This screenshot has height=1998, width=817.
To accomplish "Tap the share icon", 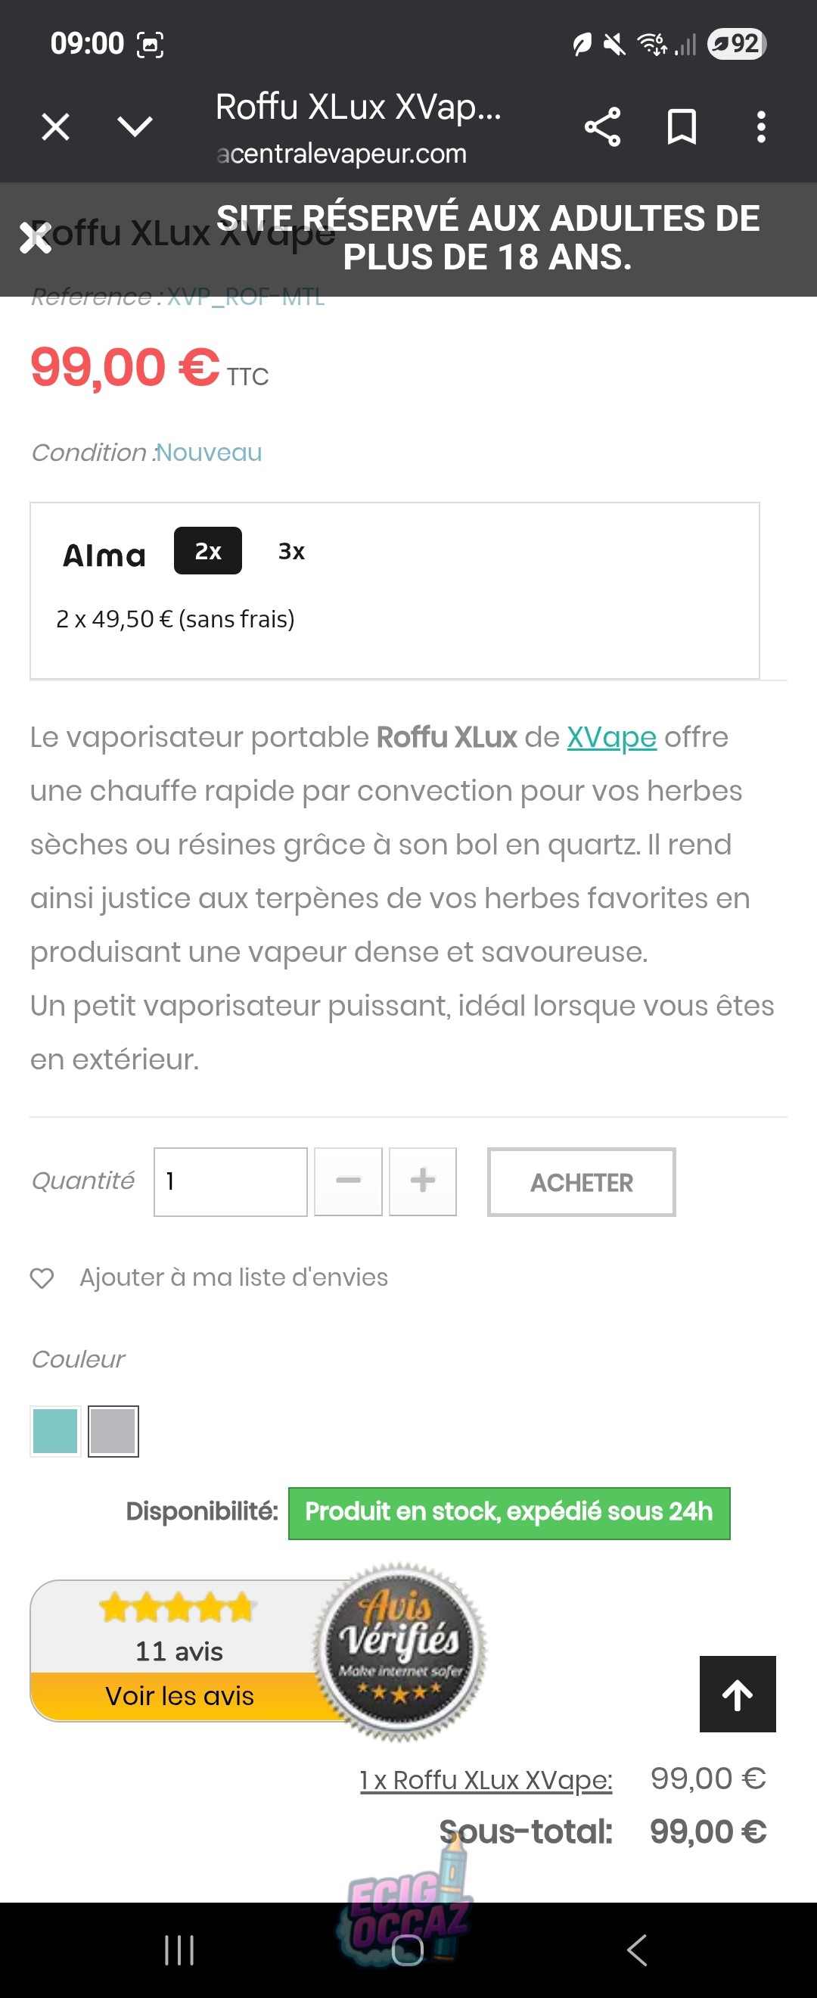I will click(602, 126).
